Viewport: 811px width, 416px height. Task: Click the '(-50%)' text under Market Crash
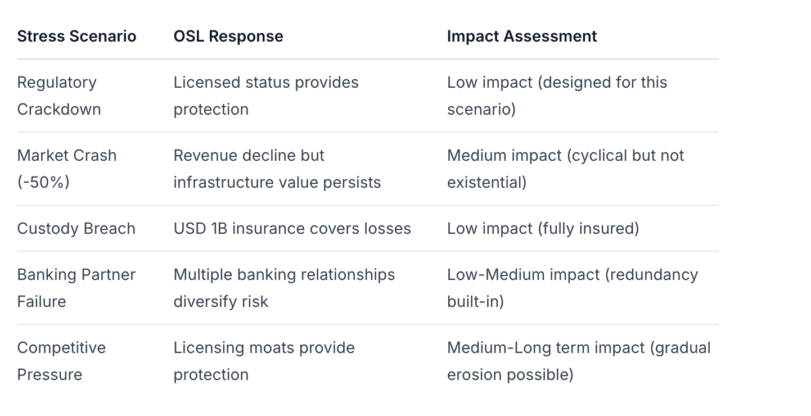click(x=43, y=183)
